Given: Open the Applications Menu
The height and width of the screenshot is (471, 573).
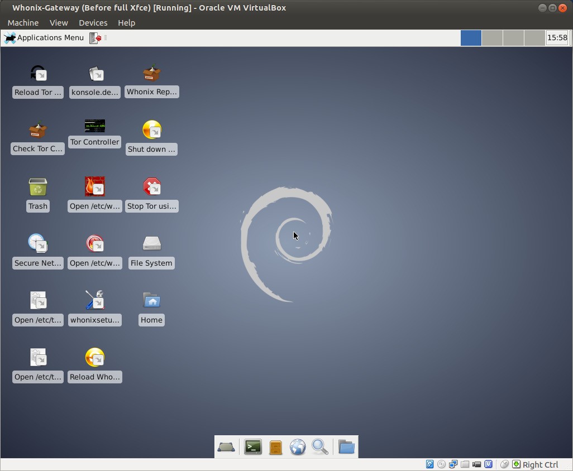Looking at the screenshot, I should point(44,38).
